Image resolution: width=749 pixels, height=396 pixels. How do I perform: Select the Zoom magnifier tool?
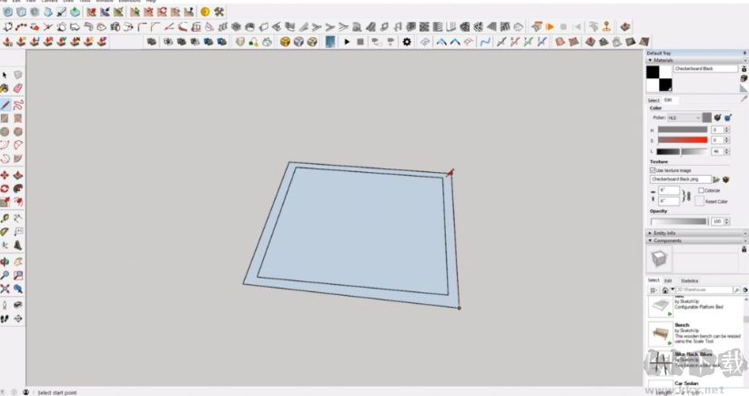pyautogui.click(x=5, y=275)
